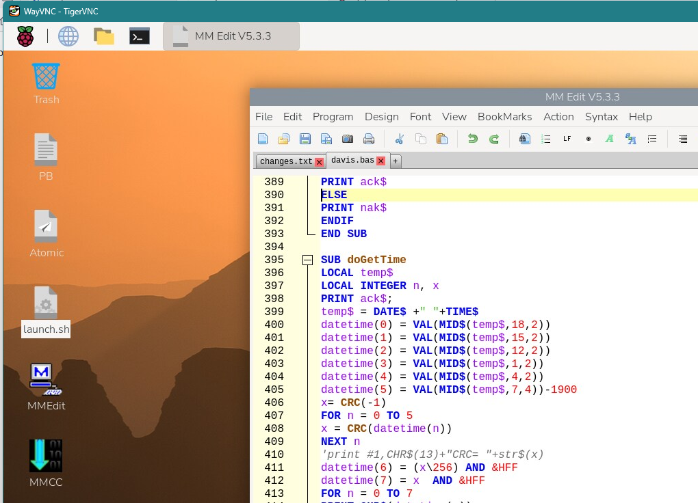
Task: Launch the terminal from the taskbar
Action: pyautogui.click(x=140, y=36)
